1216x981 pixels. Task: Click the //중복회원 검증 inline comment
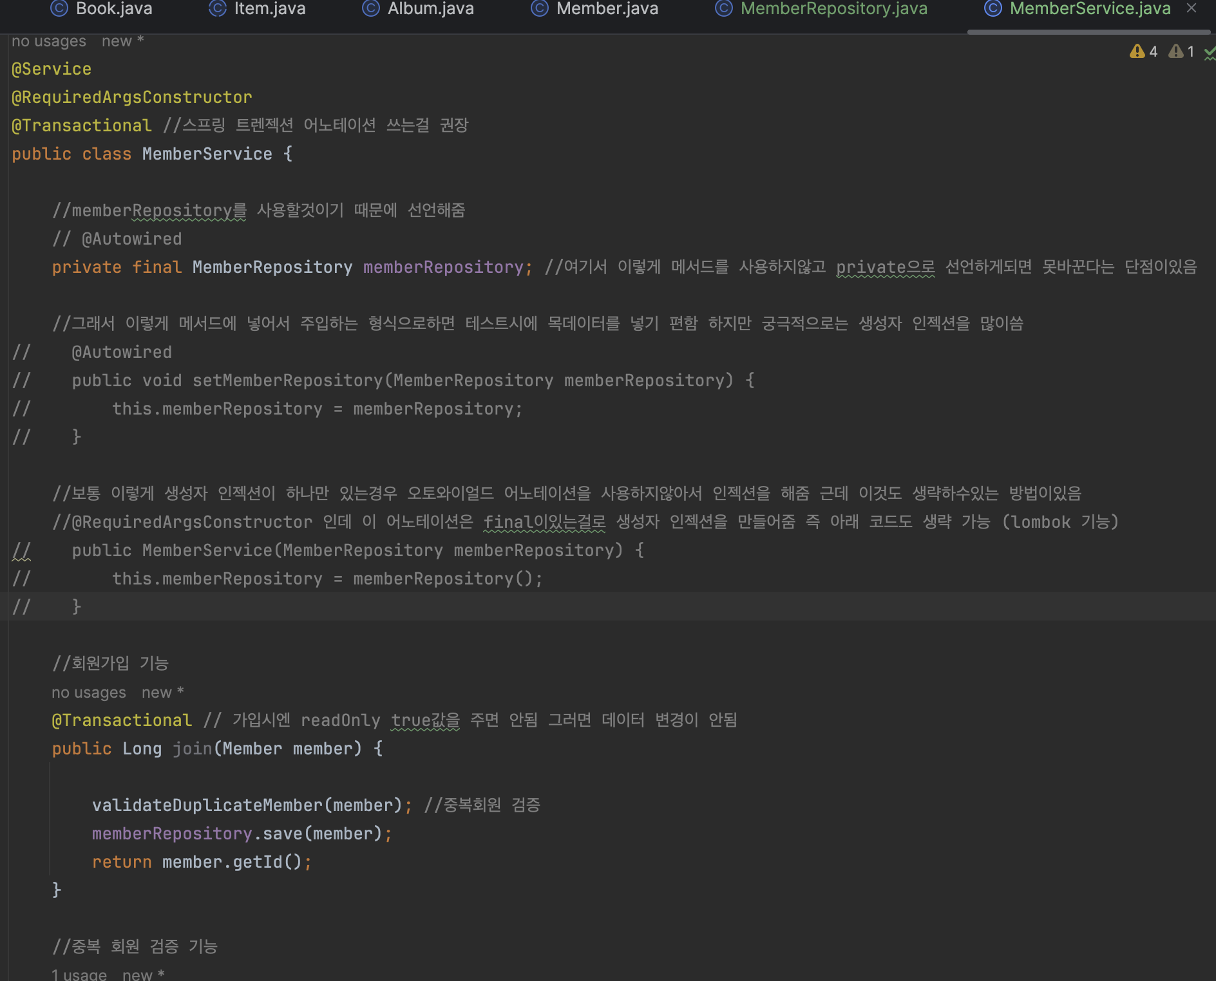point(482,805)
